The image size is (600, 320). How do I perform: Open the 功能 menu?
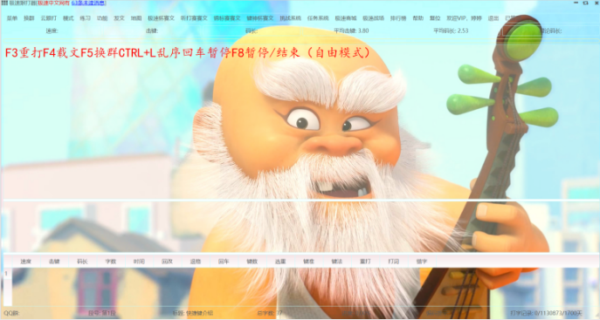pyautogui.click(x=102, y=18)
